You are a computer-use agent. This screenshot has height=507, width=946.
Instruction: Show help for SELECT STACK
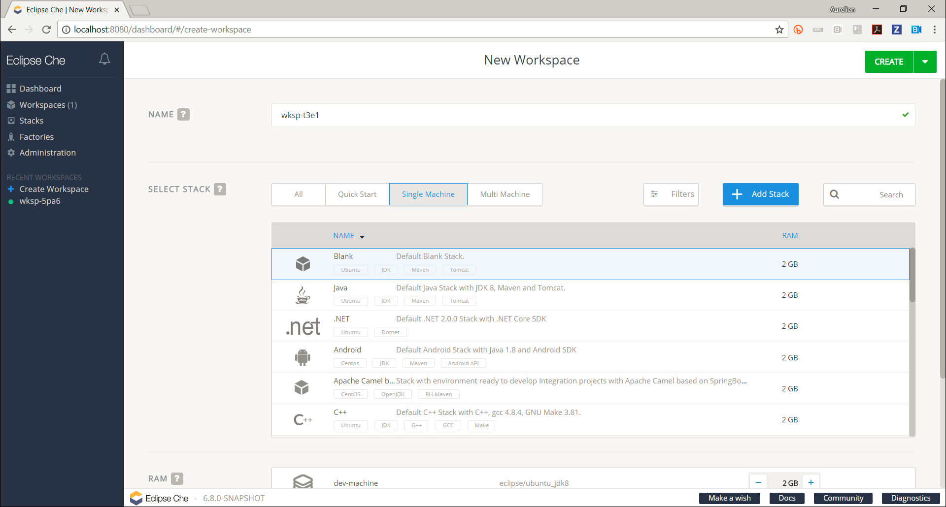[x=220, y=189]
